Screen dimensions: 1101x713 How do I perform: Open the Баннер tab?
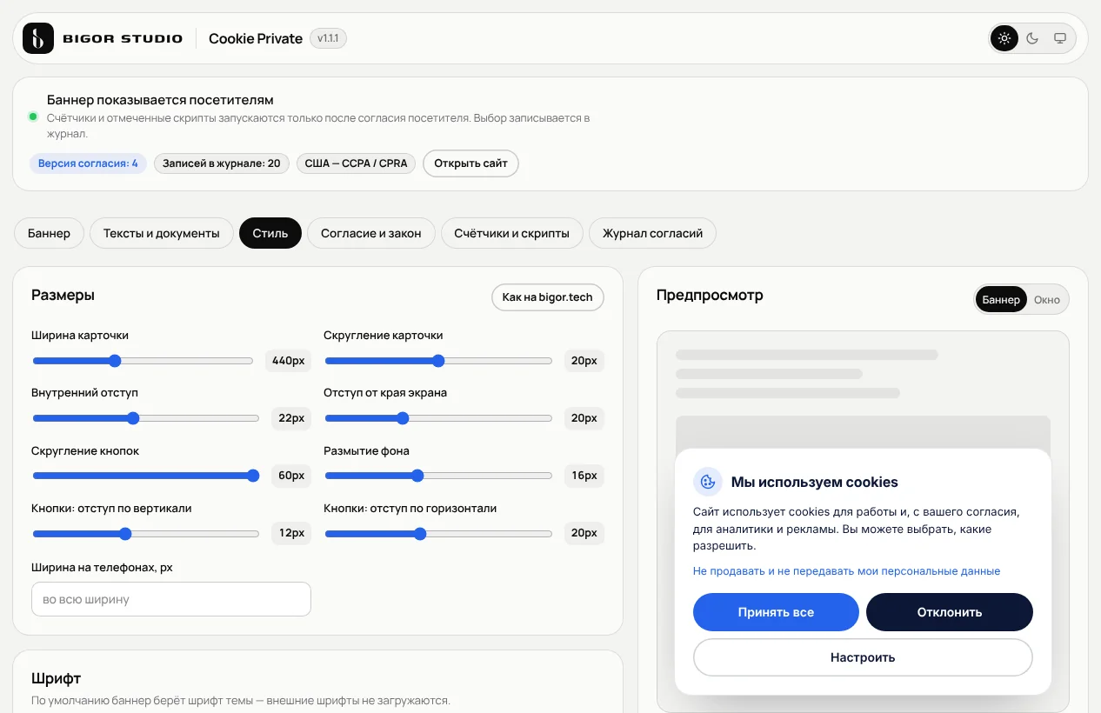click(x=49, y=233)
